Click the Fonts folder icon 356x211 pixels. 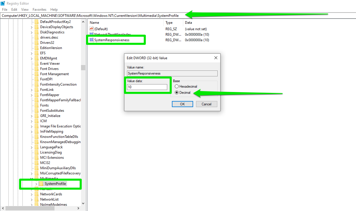tap(36, 105)
